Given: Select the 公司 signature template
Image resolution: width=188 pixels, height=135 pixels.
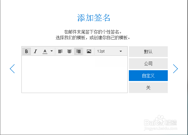Looking at the screenshot, I should 148,64.
